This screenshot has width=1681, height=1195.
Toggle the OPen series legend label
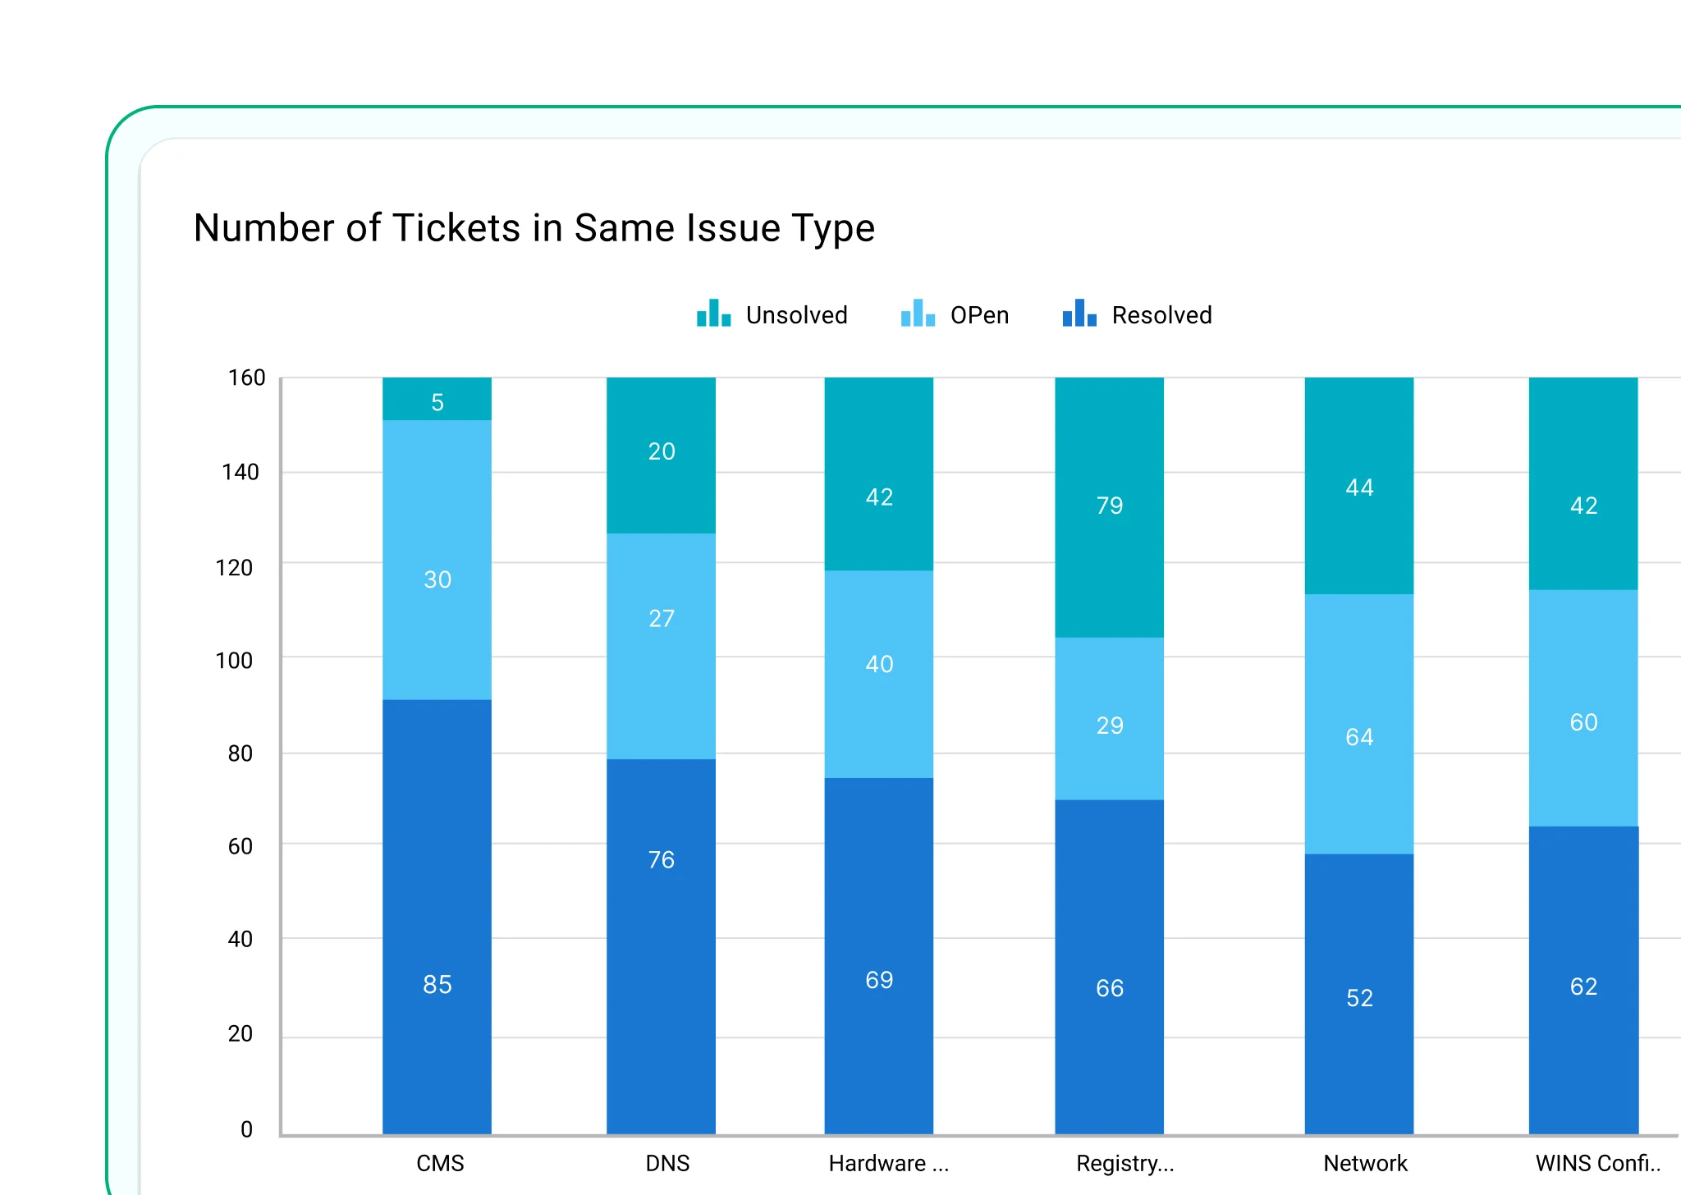coord(979,315)
